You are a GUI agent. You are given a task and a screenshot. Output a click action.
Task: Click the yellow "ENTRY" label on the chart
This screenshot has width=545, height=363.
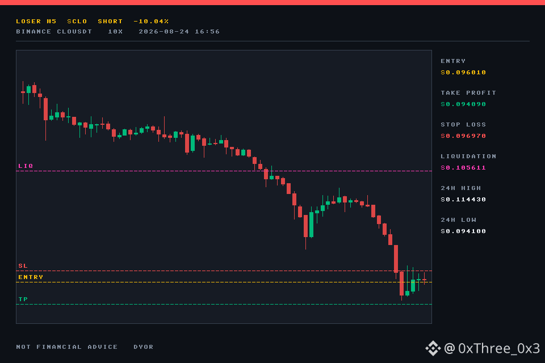click(31, 277)
